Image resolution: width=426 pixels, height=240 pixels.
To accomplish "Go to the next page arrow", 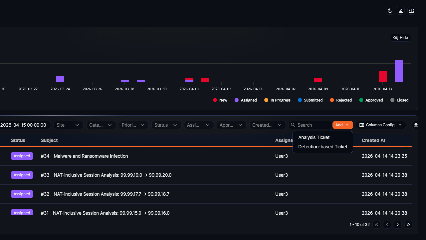I will [398, 225].
